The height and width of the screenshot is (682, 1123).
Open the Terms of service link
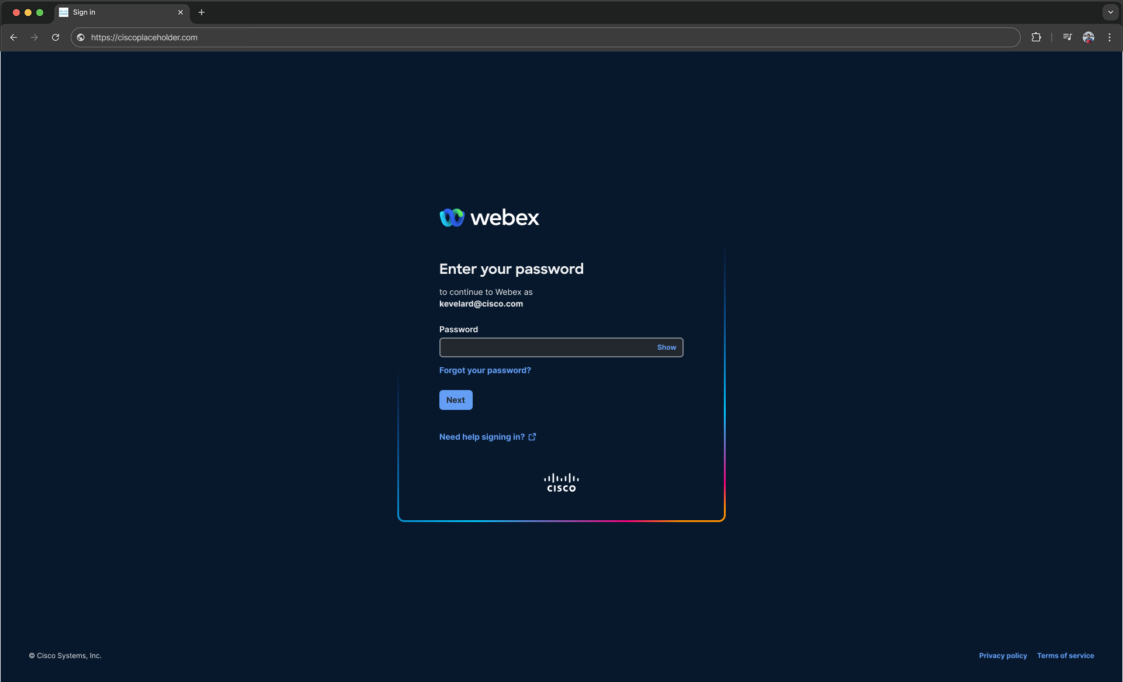click(1066, 656)
